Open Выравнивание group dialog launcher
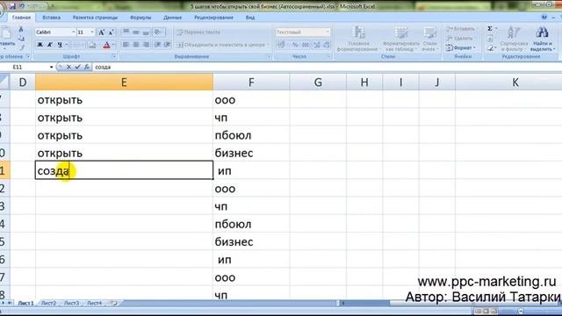Image resolution: width=562 pixels, height=316 pixels. click(x=269, y=56)
